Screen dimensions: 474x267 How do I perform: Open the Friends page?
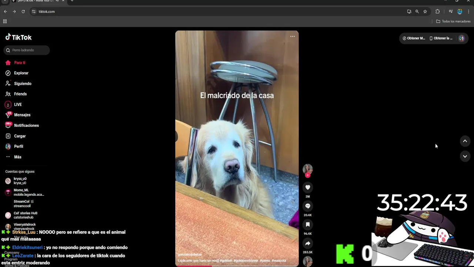tap(16, 94)
